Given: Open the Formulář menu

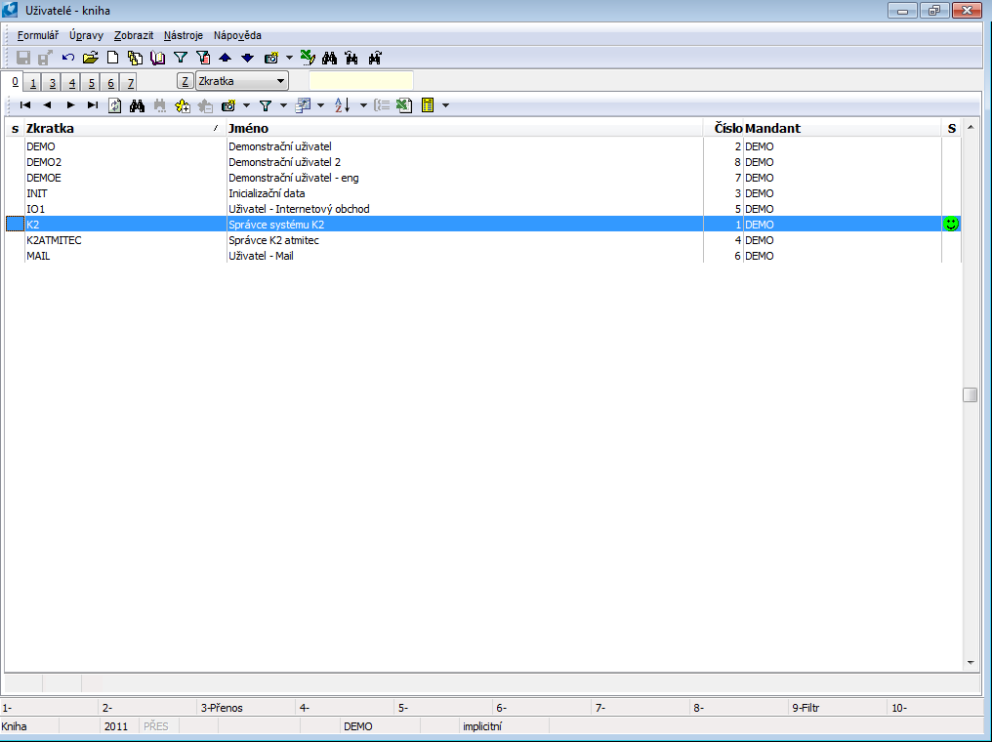Looking at the screenshot, I should click(x=38, y=35).
